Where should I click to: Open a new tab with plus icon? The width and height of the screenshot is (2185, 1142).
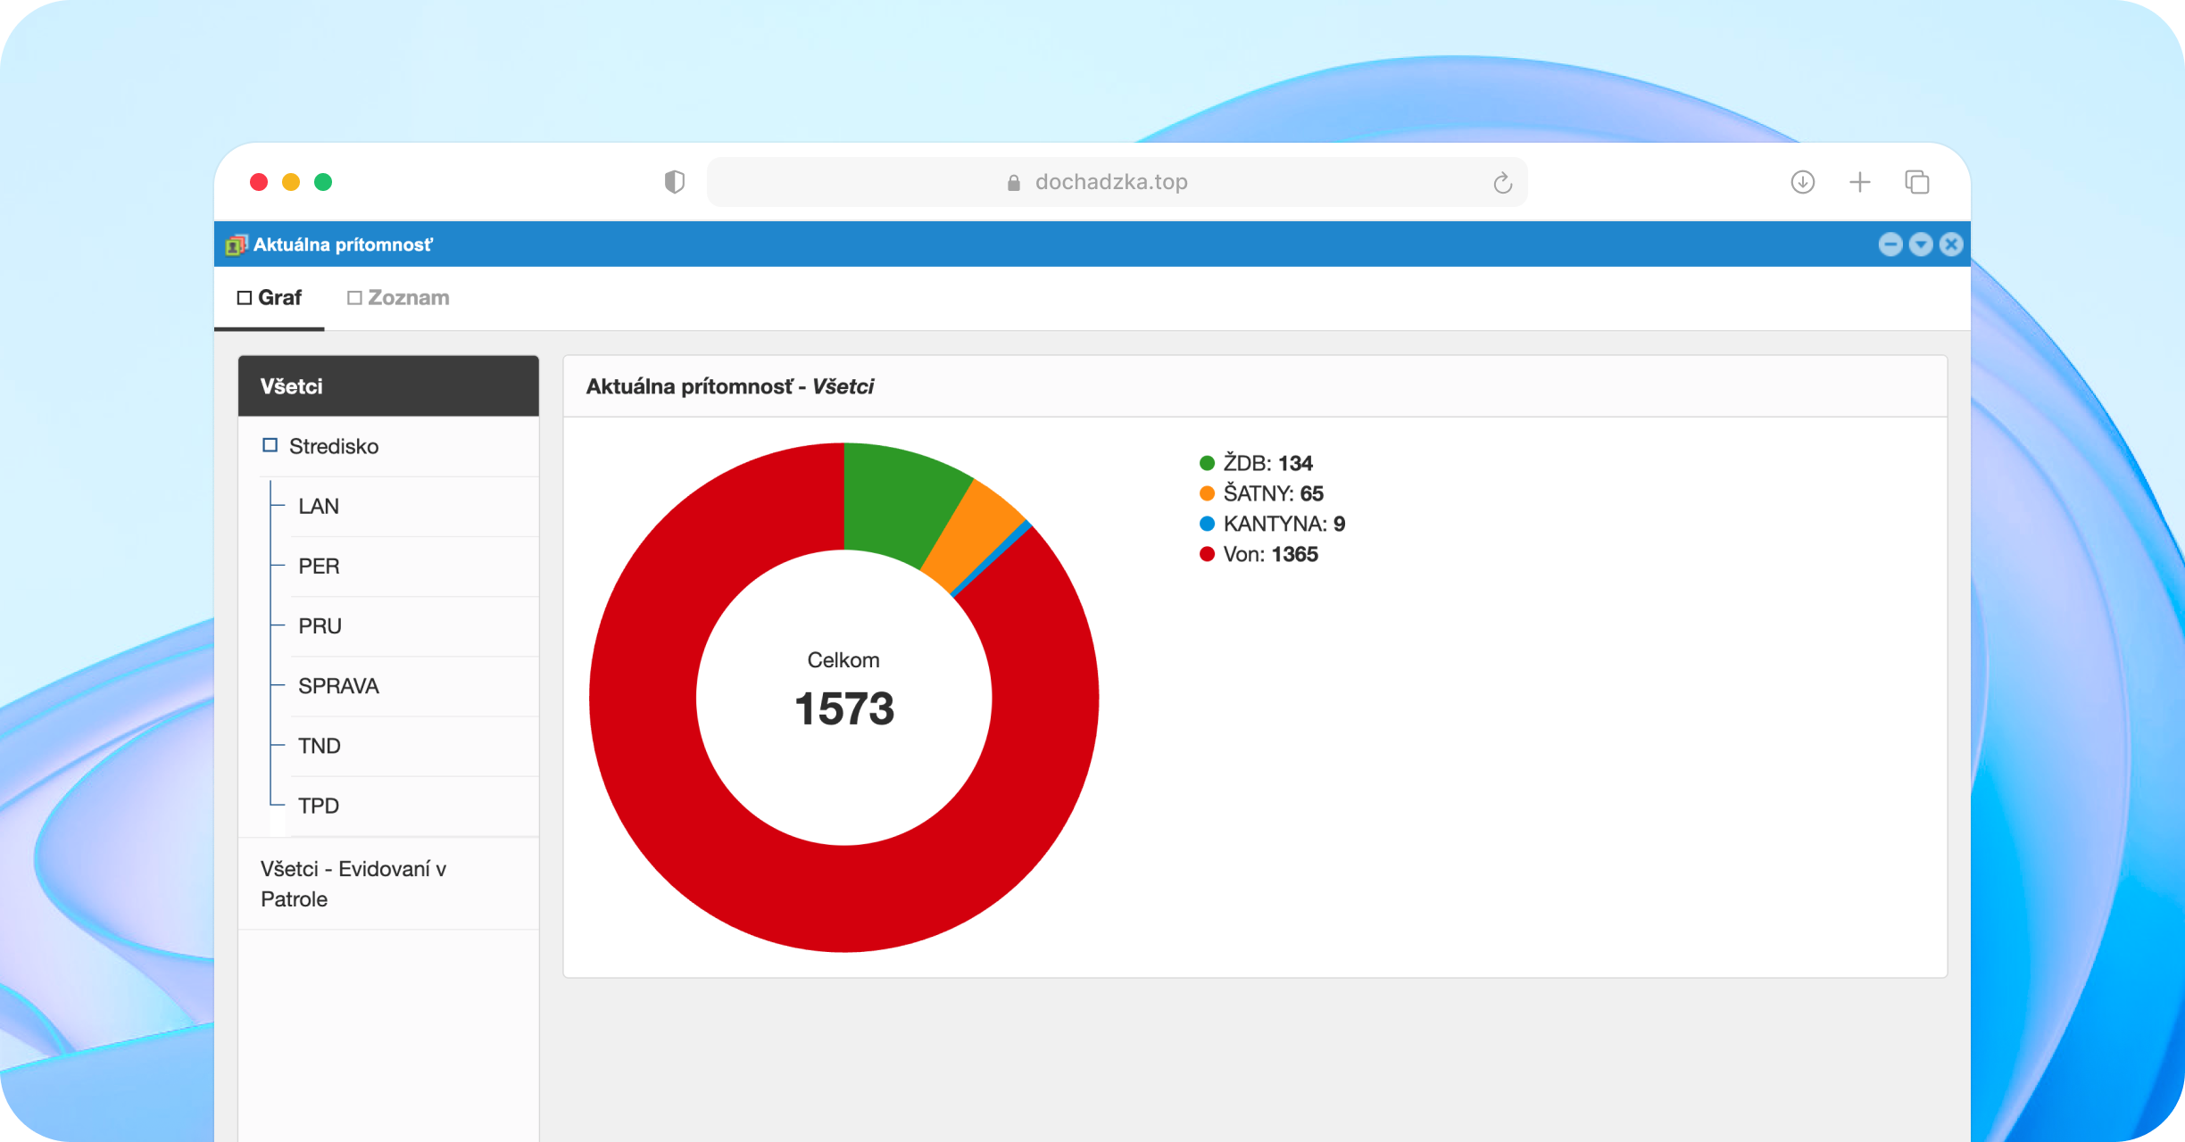tap(1859, 182)
